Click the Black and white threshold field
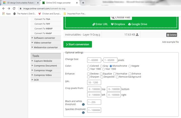Image resolution: width=181 pixels, height=118 pixels. (x=94, y=102)
